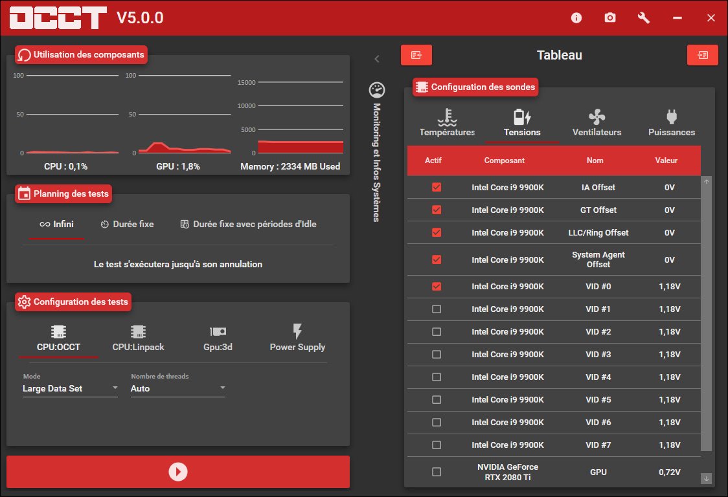Open settings via the wrench icon
Image resolution: width=728 pixels, height=497 pixels.
pos(644,18)
